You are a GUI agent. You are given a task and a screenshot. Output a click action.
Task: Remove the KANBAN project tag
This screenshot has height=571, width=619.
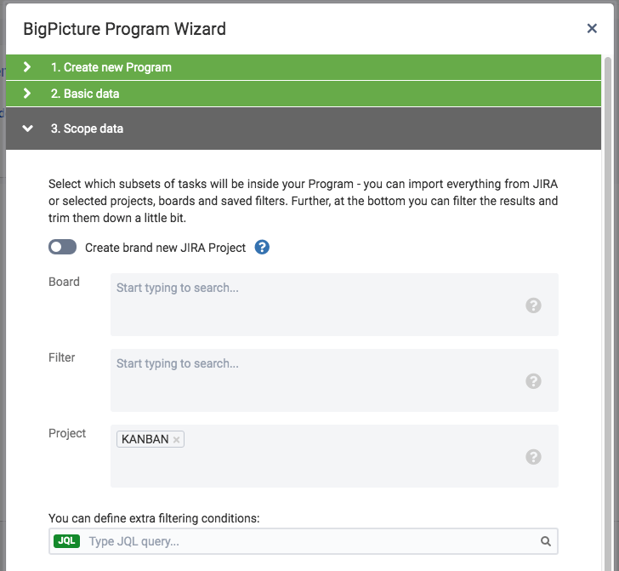[x=176, y=440]
